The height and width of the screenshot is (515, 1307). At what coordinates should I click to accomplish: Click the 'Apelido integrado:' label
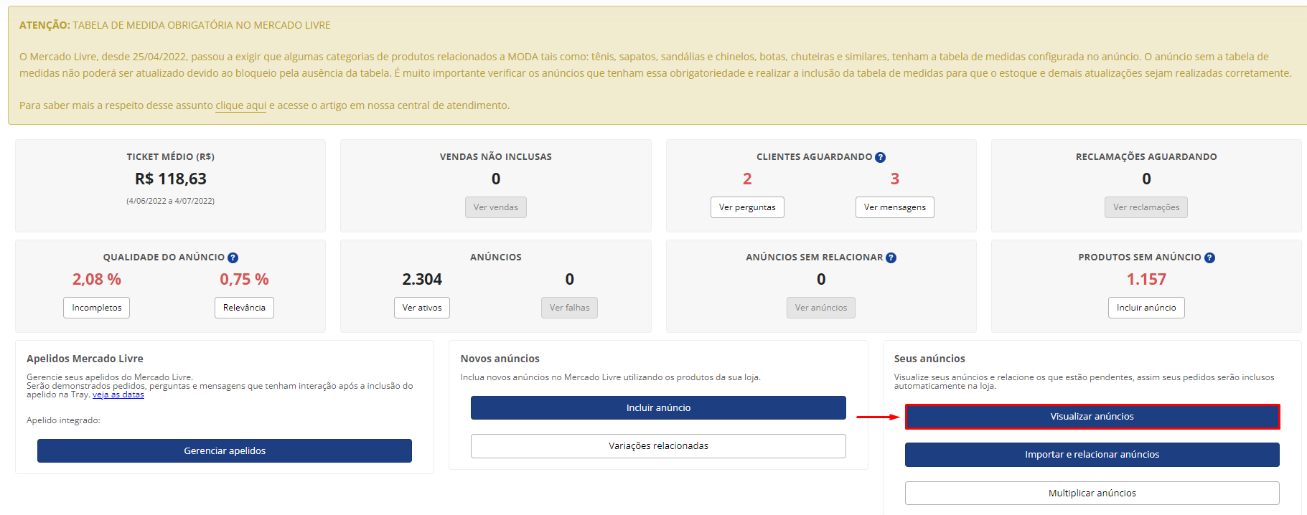coord(63,420)
